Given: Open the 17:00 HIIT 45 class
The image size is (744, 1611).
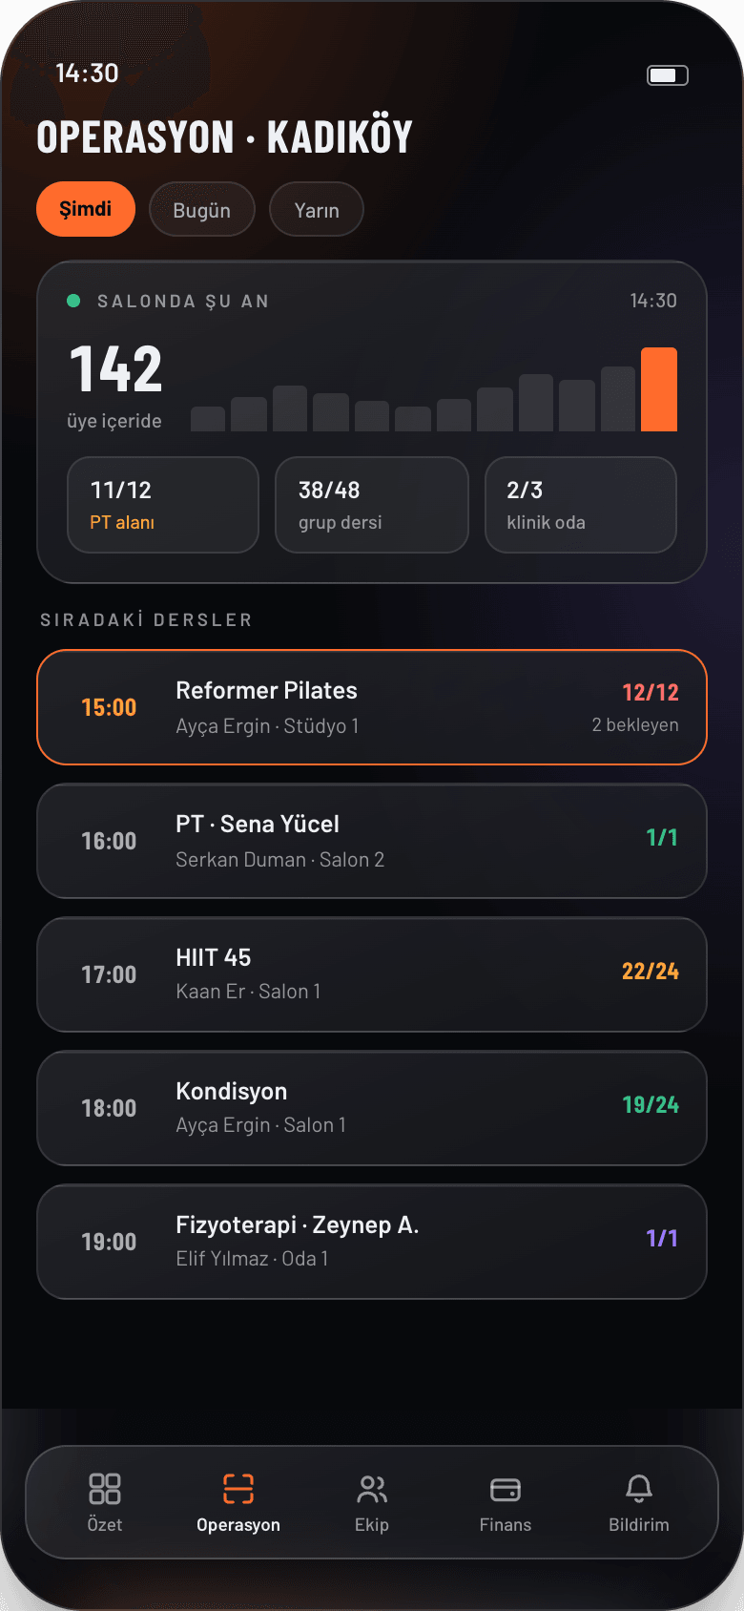Looking at the screenshot, I should [x=372, y=974].
